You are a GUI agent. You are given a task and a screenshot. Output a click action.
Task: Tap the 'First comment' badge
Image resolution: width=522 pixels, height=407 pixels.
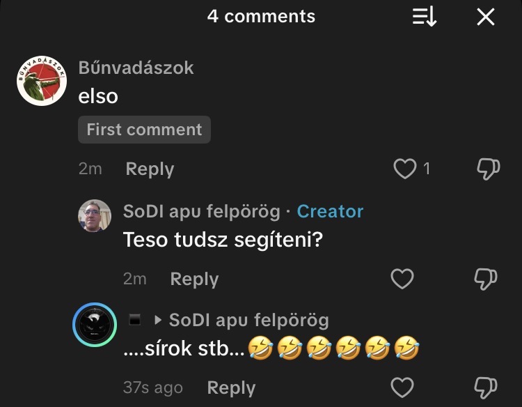144,130
